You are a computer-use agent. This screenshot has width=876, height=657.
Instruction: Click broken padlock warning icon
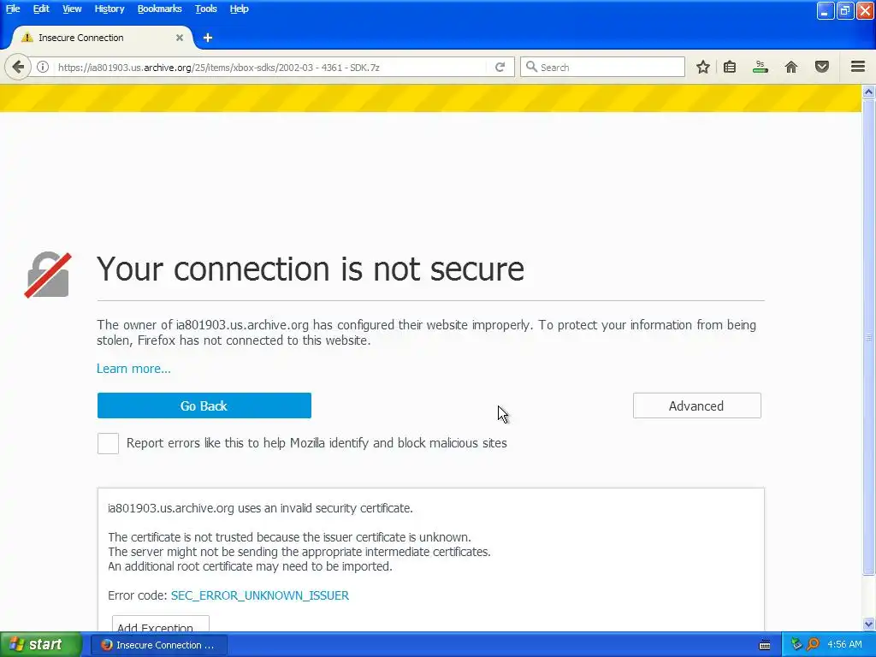pyautogui.click(x=48, y=275)
